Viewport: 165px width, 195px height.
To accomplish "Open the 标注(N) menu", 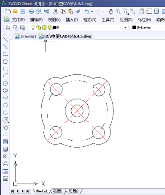I will pos(144,20).
